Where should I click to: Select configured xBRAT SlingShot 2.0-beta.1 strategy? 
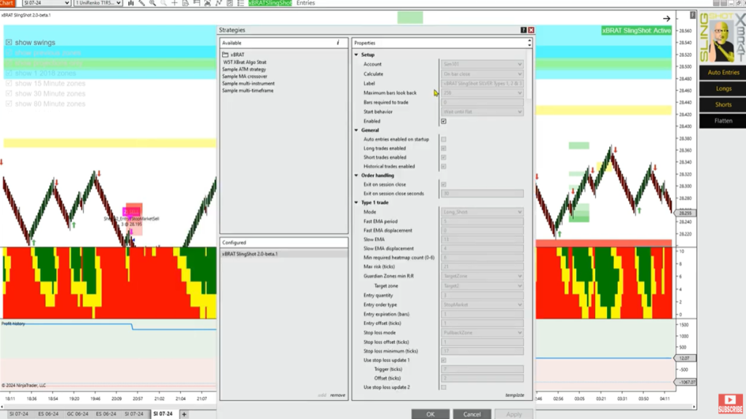pyautogui.click(x=283, y=254)
